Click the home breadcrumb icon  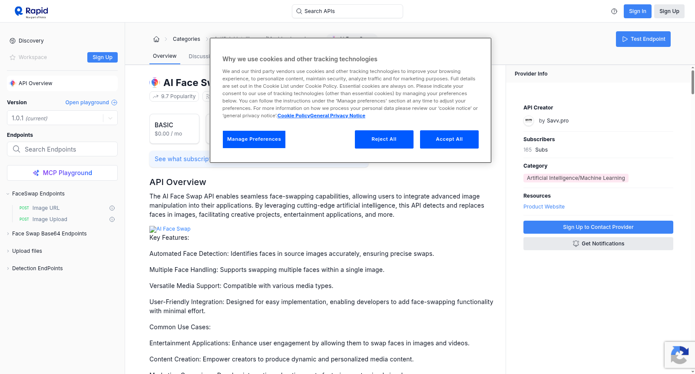[x=156, y=39]
